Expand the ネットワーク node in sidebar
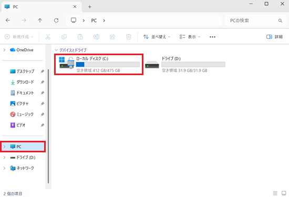This screenshot has height=197, width=289. click(4, 168)
